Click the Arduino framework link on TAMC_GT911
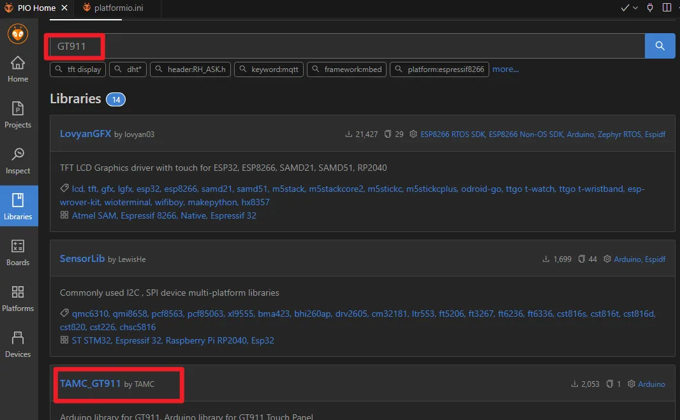This screenshot has height=420, width=680. [651, 384]
